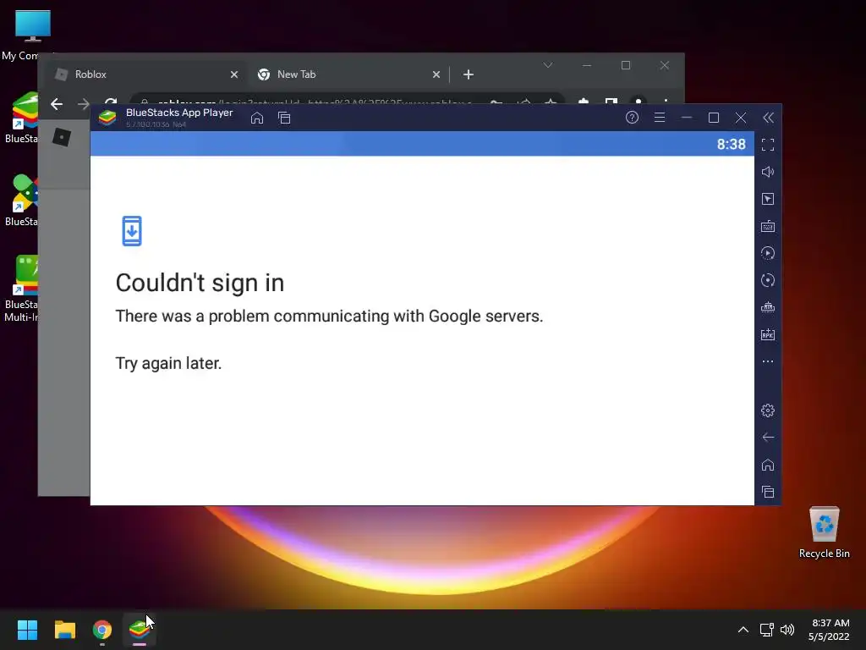Expand hidden system tray icons

pos(743,630)
